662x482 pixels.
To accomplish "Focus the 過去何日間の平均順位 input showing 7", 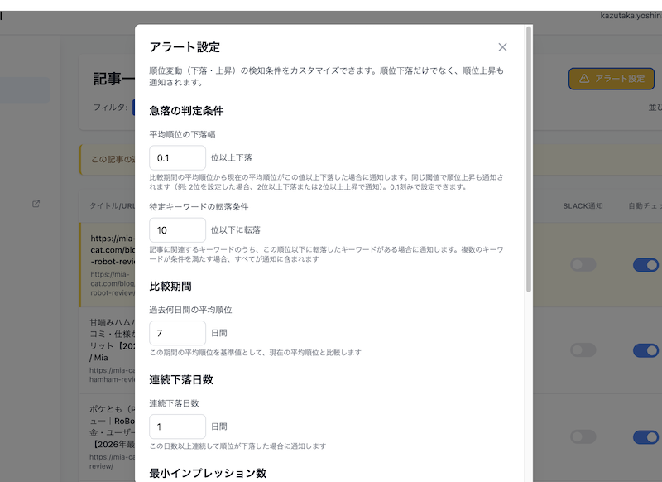I will coord(177,333).
